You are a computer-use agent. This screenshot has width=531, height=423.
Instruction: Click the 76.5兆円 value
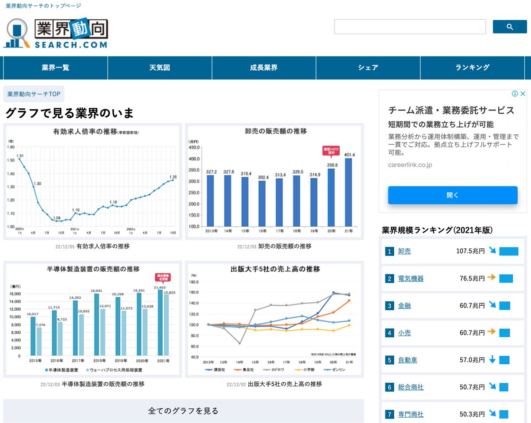472,279
